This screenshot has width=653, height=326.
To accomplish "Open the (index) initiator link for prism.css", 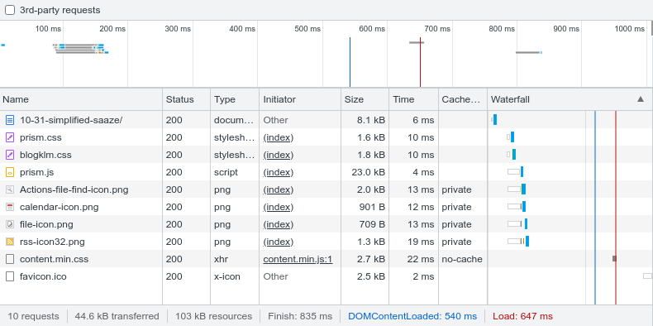I will pos(279,137).
